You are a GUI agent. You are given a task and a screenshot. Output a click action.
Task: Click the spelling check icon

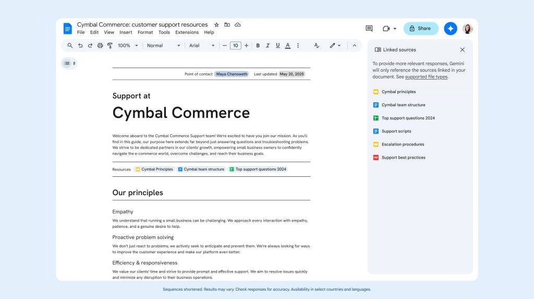point(316,46)
